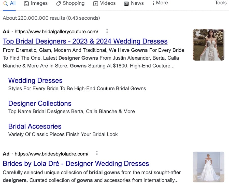Open Top Bridal Designers 2023 & 2024 link
The height and width of the screenshot is (184, 229).
85,41
